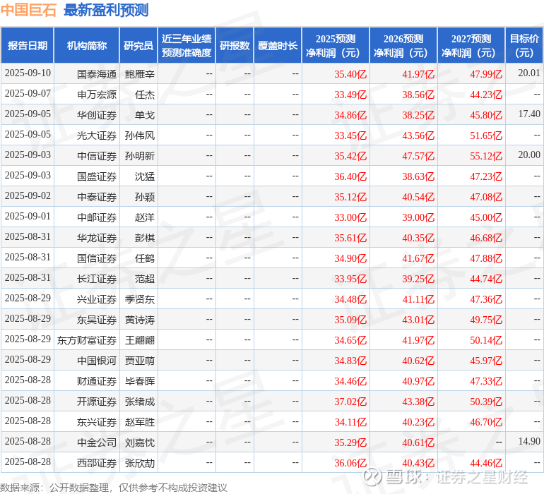Click analyst name 张欣劼

tap(139, 463)
